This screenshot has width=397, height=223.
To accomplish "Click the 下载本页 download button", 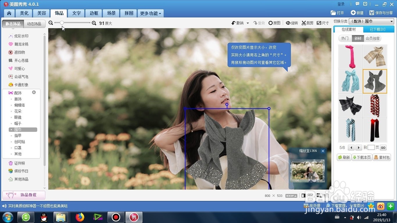I will click(362, 158).
